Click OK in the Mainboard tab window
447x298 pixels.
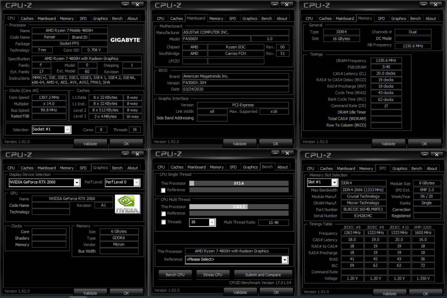click(x=276, y=144)
